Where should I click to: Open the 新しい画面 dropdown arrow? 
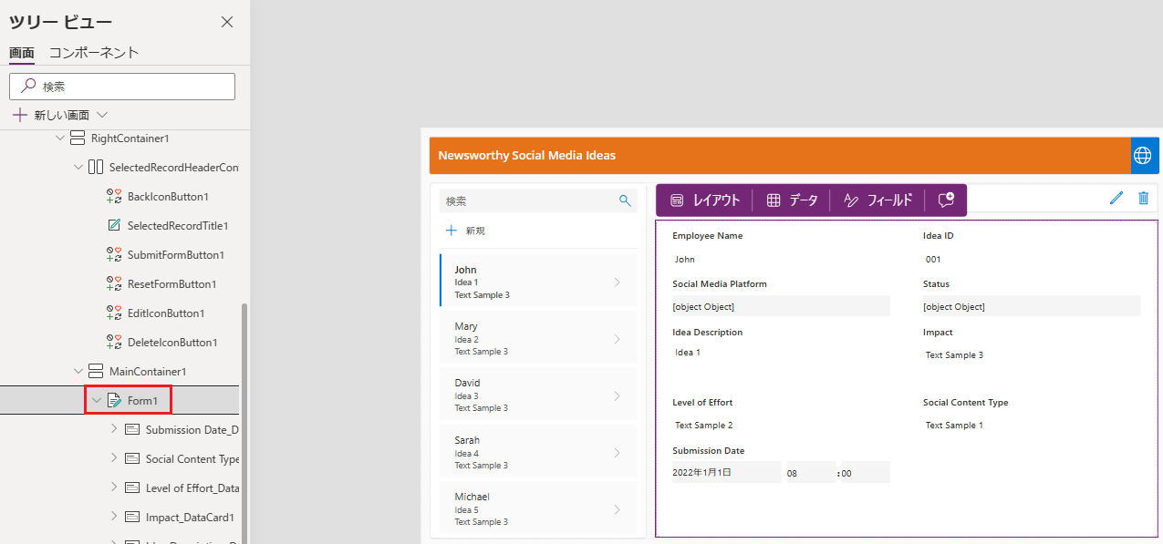pos(102,115)
